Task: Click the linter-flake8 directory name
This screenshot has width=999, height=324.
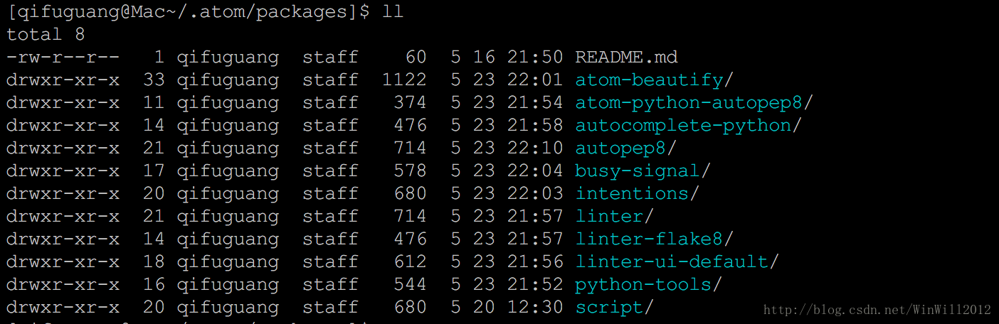Action: (649, 239)
